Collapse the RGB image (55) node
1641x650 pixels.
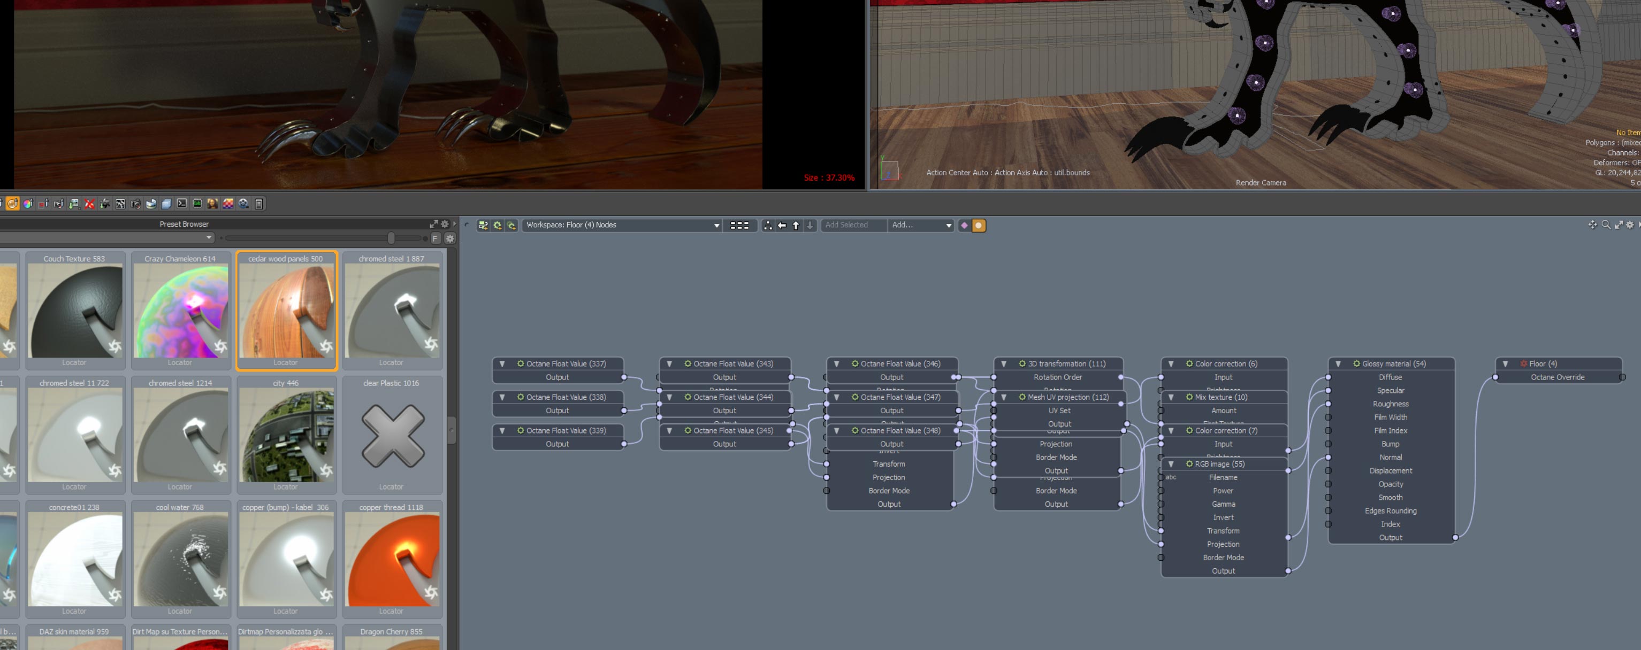[1171, 464]
